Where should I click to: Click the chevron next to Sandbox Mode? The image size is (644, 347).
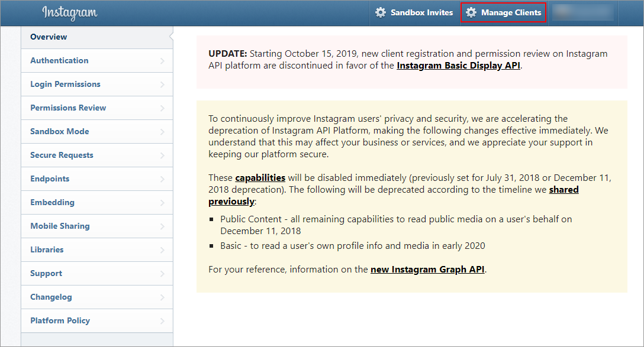click(x=162, y=132)
